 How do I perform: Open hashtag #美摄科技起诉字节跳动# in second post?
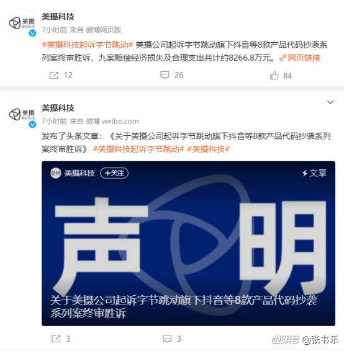(x=138, y=149)
